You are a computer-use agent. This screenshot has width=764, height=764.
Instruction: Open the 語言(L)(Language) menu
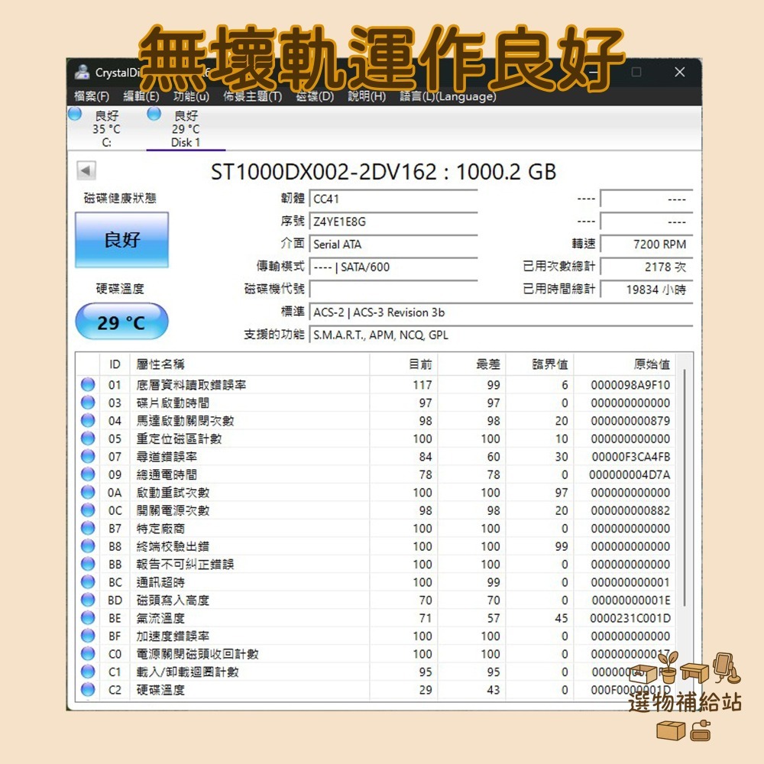tap(448, 96)
